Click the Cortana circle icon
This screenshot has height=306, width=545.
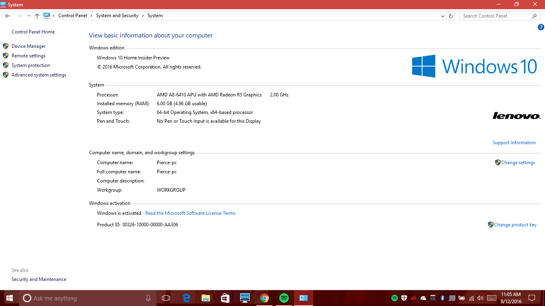[x=27, y=298]
